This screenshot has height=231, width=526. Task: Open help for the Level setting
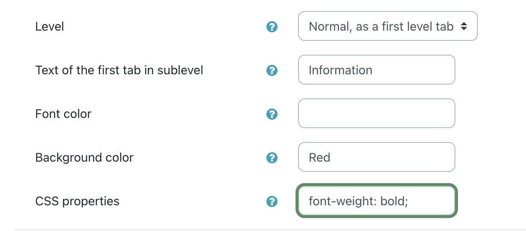pyautogui.click(x=272, y=27)
